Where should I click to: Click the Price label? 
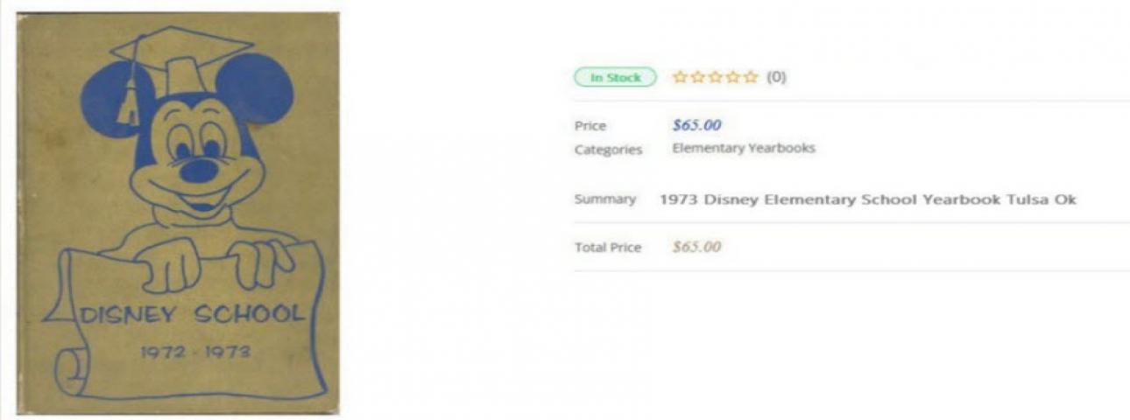pyautogui.click(x=590, y=126)
